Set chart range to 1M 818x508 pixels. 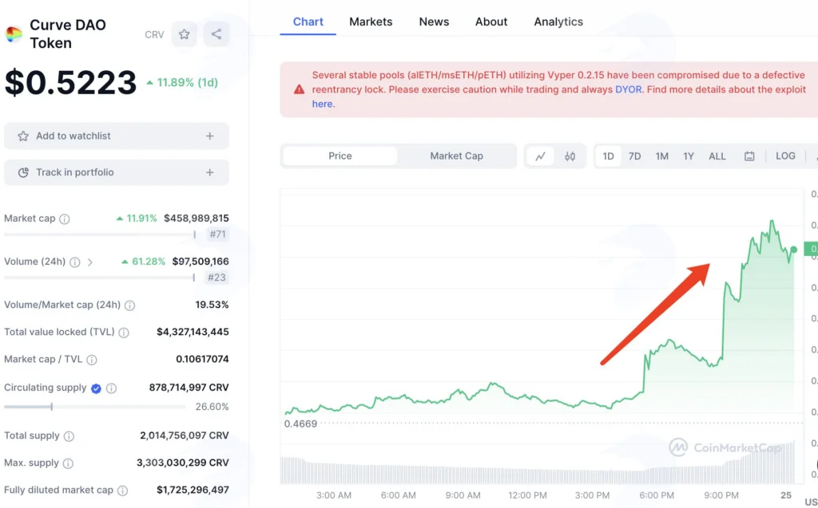[x=662, y=156]
